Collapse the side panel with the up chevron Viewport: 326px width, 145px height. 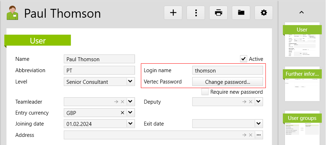[302, 12]
